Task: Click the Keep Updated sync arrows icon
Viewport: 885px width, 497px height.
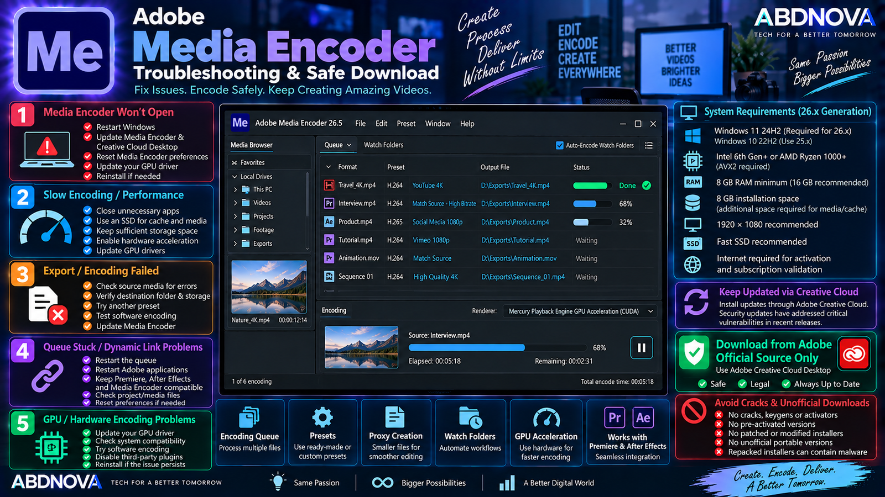Action: click(696, 302)
